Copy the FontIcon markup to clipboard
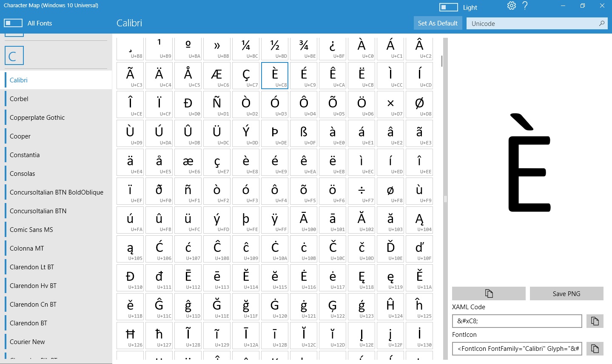The width and height of the screenshot is (612, 364). [x=595, y=349]
